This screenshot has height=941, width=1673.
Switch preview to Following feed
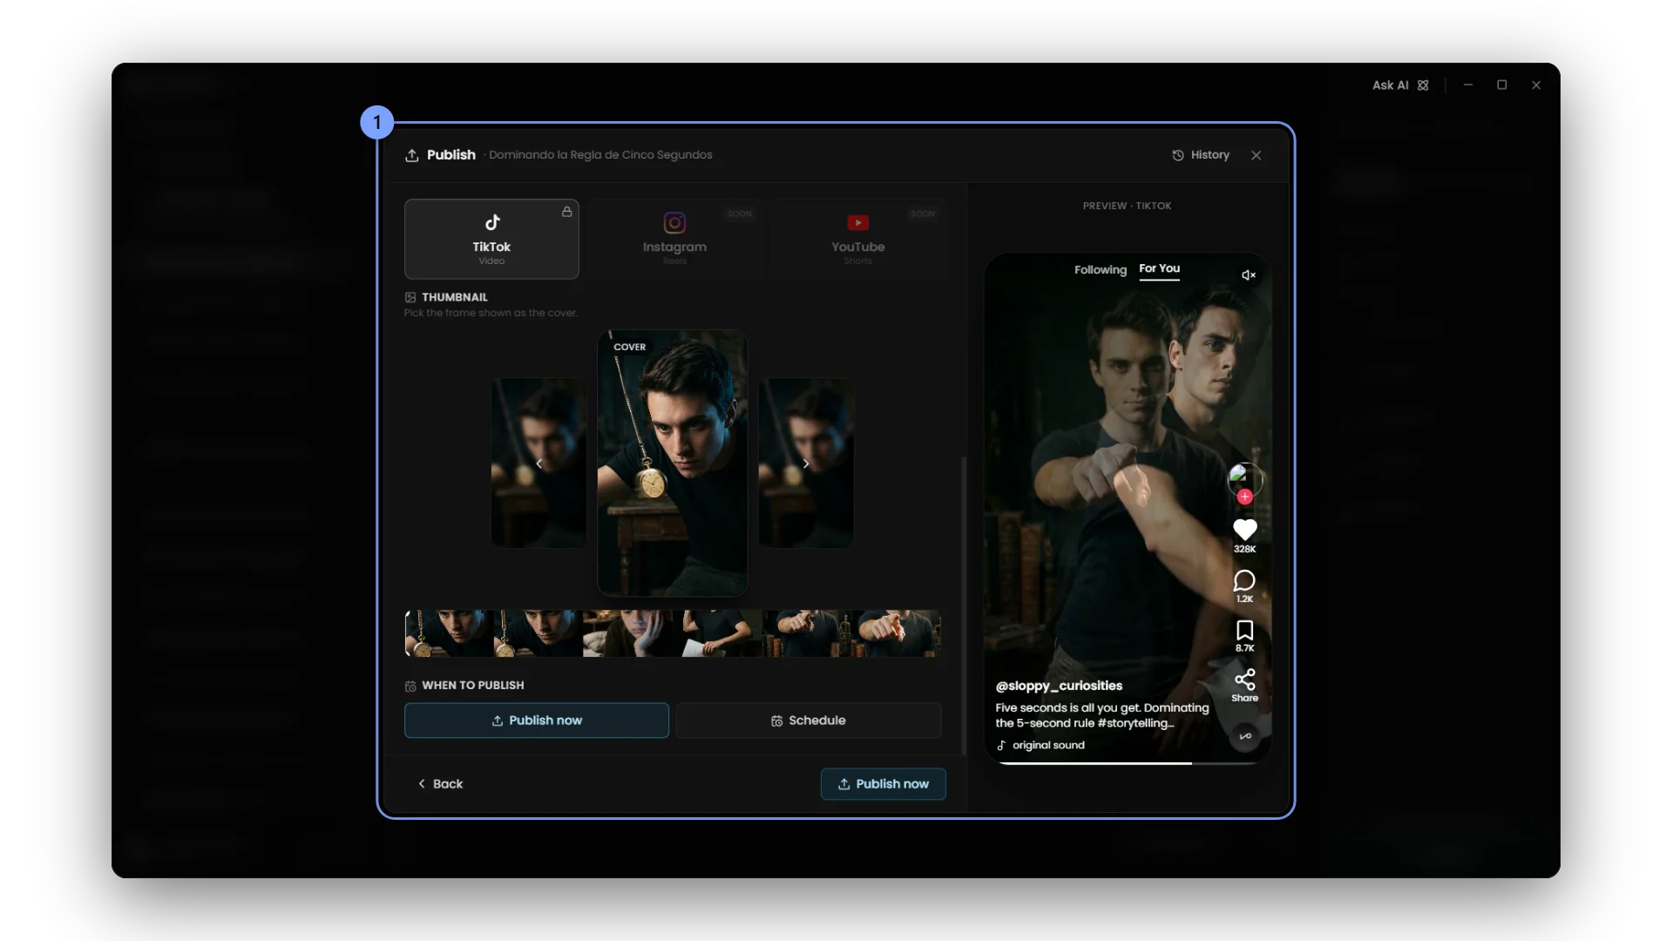coord(1101,270)
